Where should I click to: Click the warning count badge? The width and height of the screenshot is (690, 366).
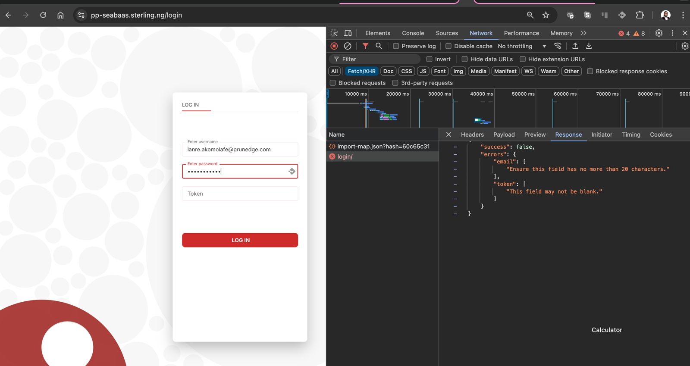pyautogui.click(x=639, y=34)
